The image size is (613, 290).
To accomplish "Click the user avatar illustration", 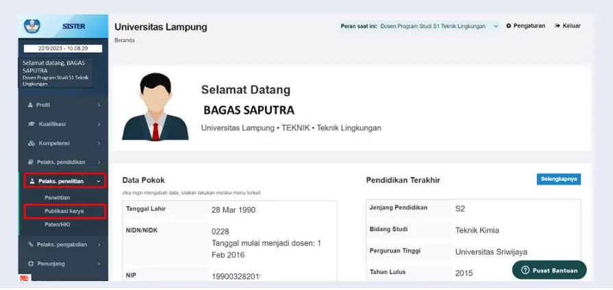I will click(155, 107).
